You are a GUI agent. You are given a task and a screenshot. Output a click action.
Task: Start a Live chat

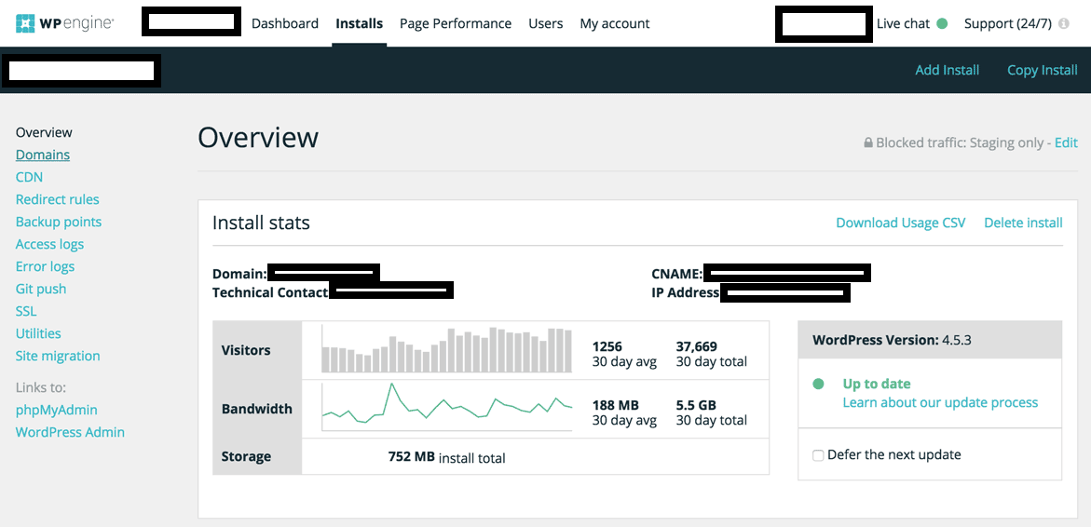(x=903, y=23)
